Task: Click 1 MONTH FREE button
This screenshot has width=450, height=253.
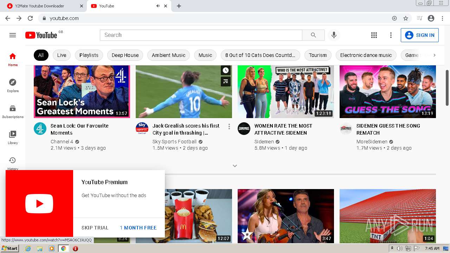Action: 138,228
